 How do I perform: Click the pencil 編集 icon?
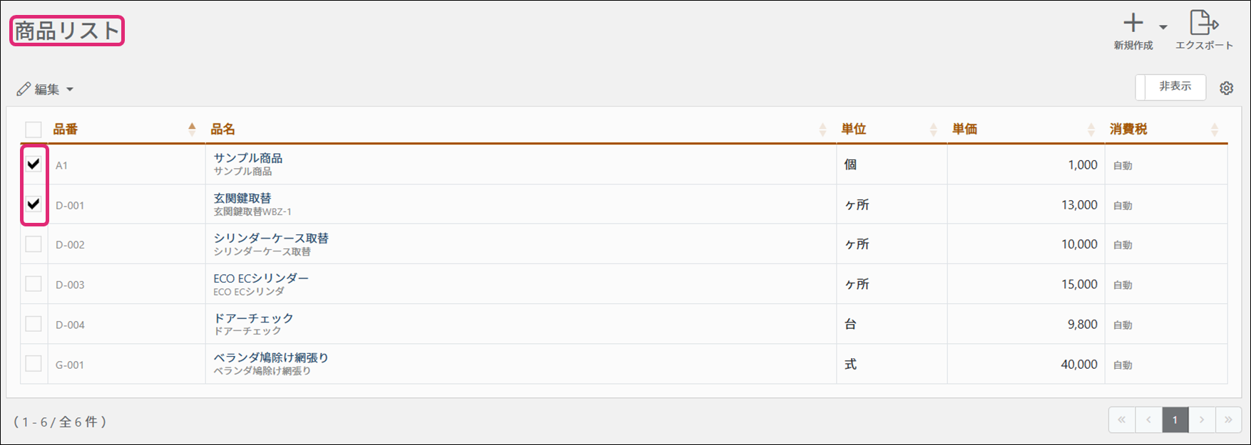click(x=24, y=89)
